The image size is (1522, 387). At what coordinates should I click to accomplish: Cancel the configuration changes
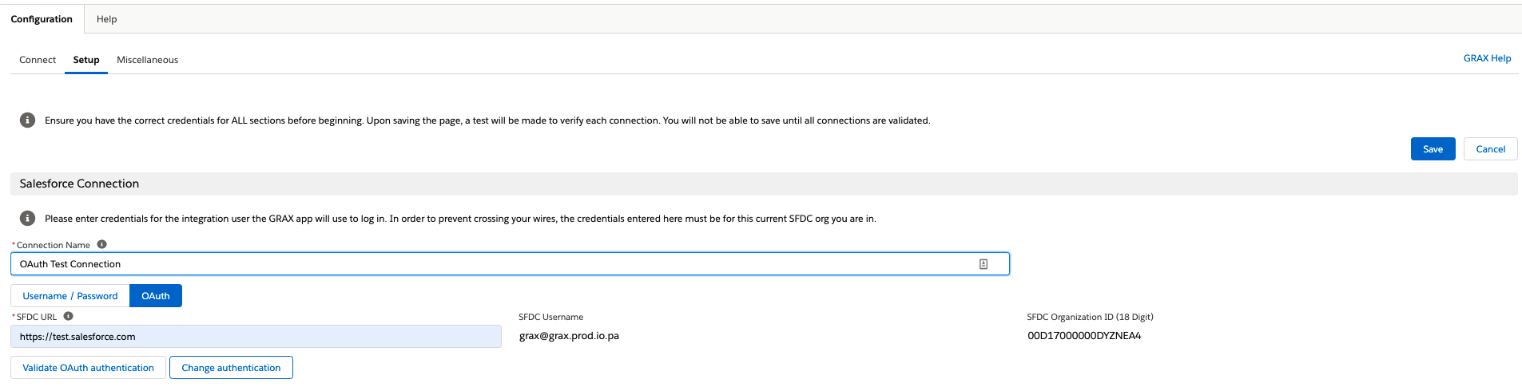(1490, 149)
